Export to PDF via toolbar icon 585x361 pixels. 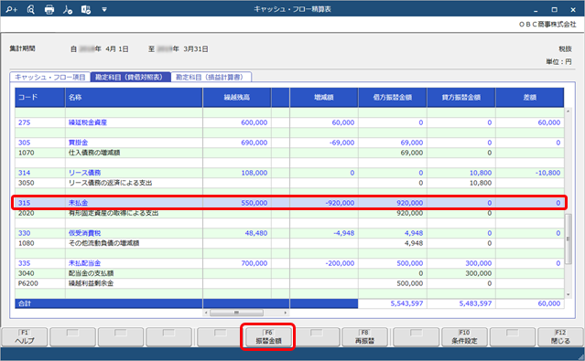coord(68,10)
